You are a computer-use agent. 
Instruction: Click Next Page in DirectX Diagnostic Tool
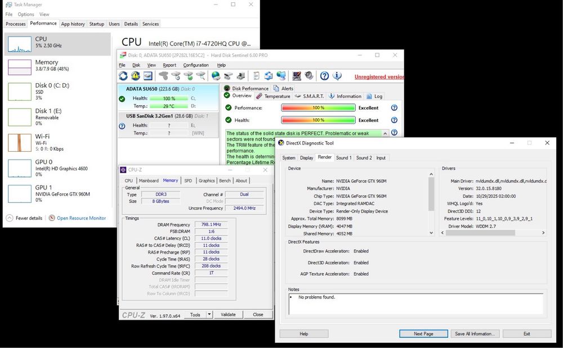coord(423,334)
